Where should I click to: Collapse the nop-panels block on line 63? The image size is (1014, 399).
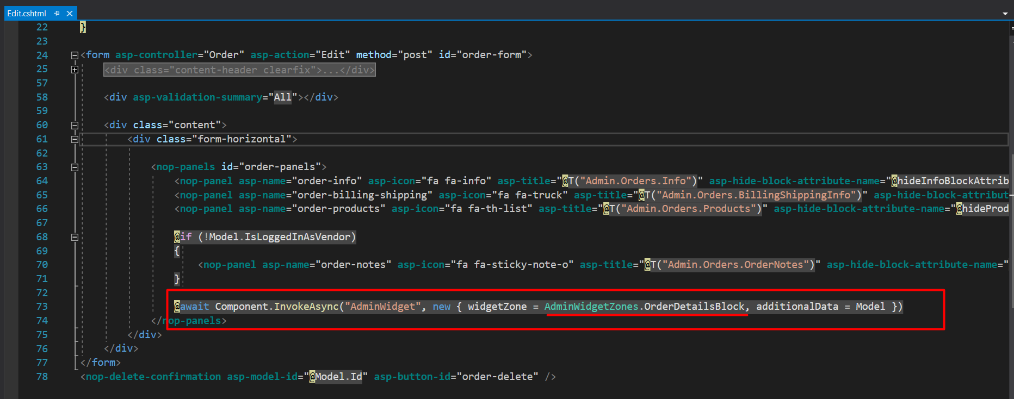point(75,167)
